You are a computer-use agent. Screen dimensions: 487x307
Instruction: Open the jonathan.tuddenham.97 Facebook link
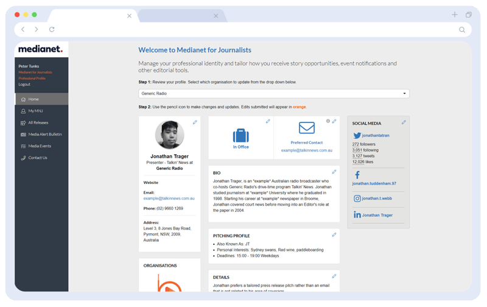(x=374, y=183)
